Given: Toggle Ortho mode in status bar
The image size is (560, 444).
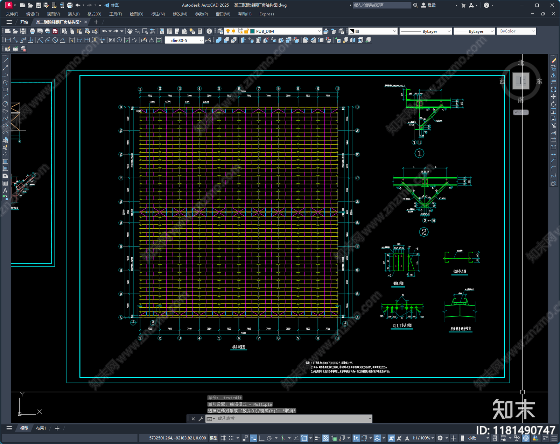Looking at the screenshot, I should 261,438.
